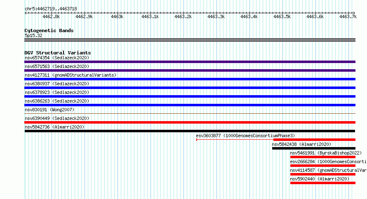The width and height of the screenshot is (367, 199).
Task: Click the chr5:4462719..4463718 coordinate label
Action: coord(51,9)
